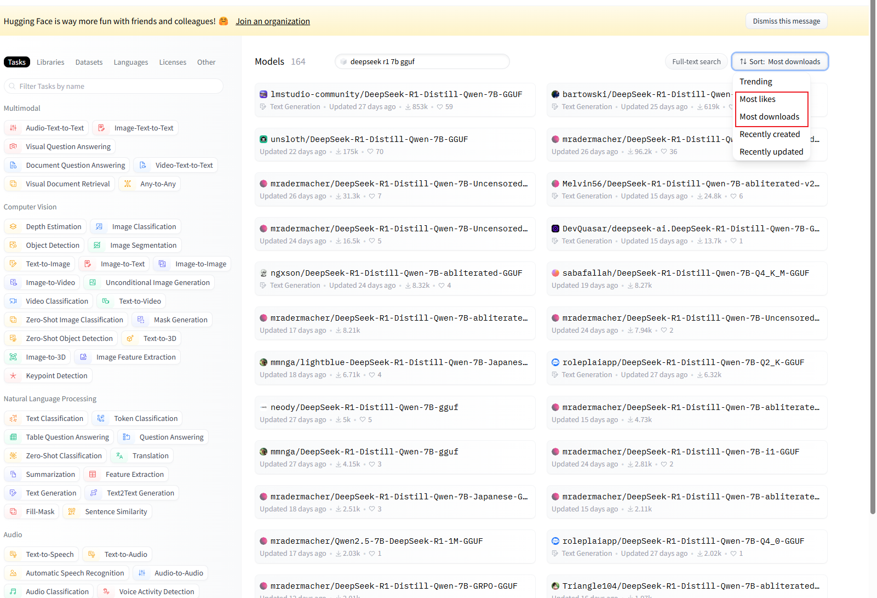Click the Video Classification icon
Viewport: 877px width, 598px height.
tap(13, 301)
